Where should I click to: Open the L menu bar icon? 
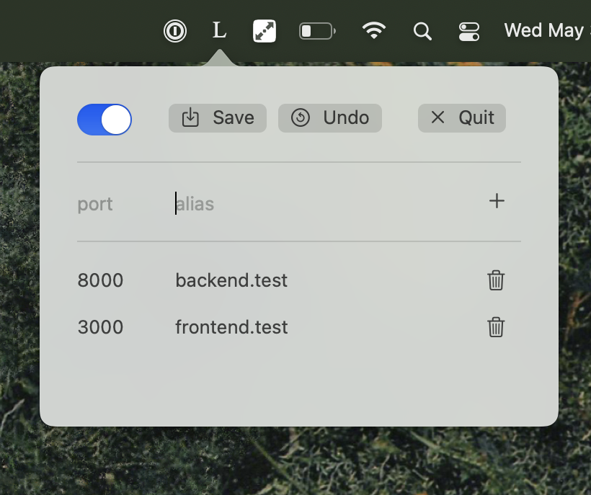click(x=219, y=30)
